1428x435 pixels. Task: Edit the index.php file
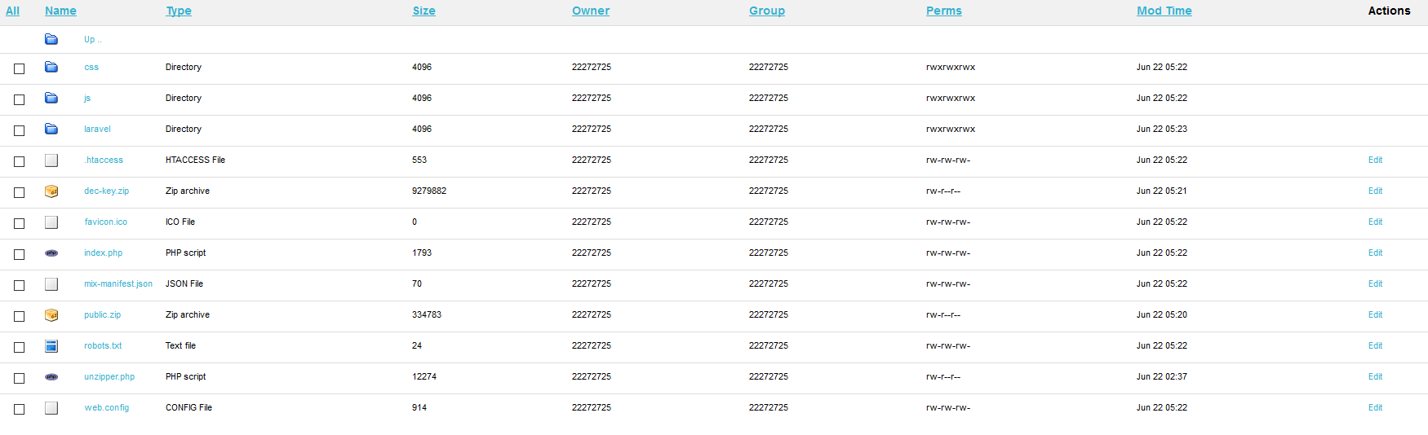point(1375,253)
